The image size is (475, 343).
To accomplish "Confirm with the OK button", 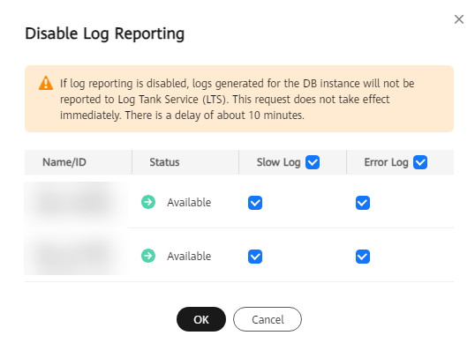I will pyautogui.click(x=201, y=319).
